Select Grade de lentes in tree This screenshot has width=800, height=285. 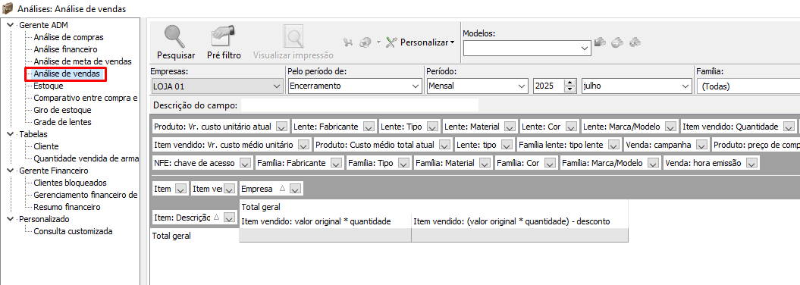tap(62, 122)
